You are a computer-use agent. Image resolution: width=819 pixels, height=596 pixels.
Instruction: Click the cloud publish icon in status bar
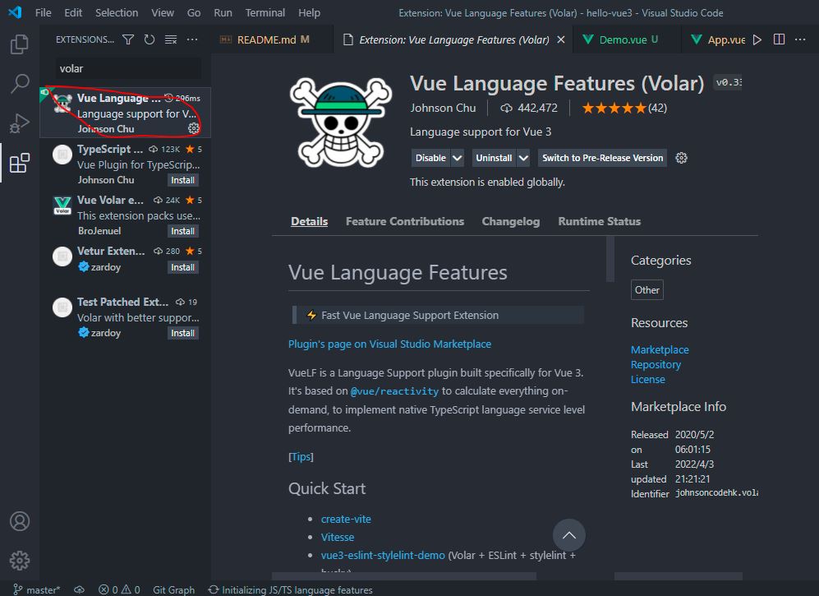(79, 589)
